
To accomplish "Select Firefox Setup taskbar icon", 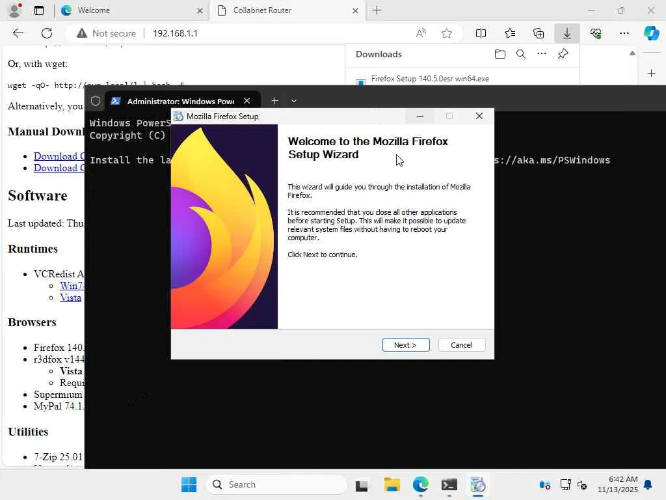I will [x=478, y=484].
